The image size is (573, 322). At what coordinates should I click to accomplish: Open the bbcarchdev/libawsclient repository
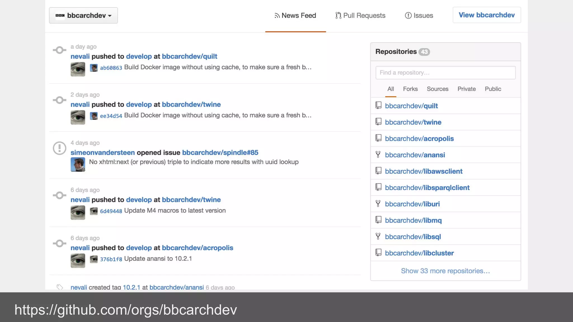(x=424, y=171)
